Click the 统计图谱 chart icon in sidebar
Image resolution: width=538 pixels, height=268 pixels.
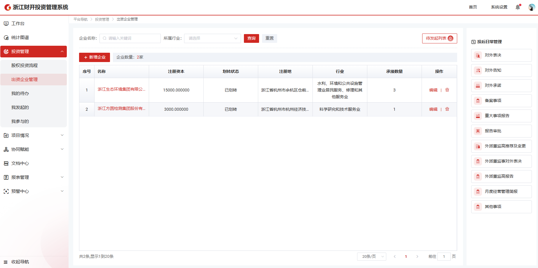[x=6, y=38]
